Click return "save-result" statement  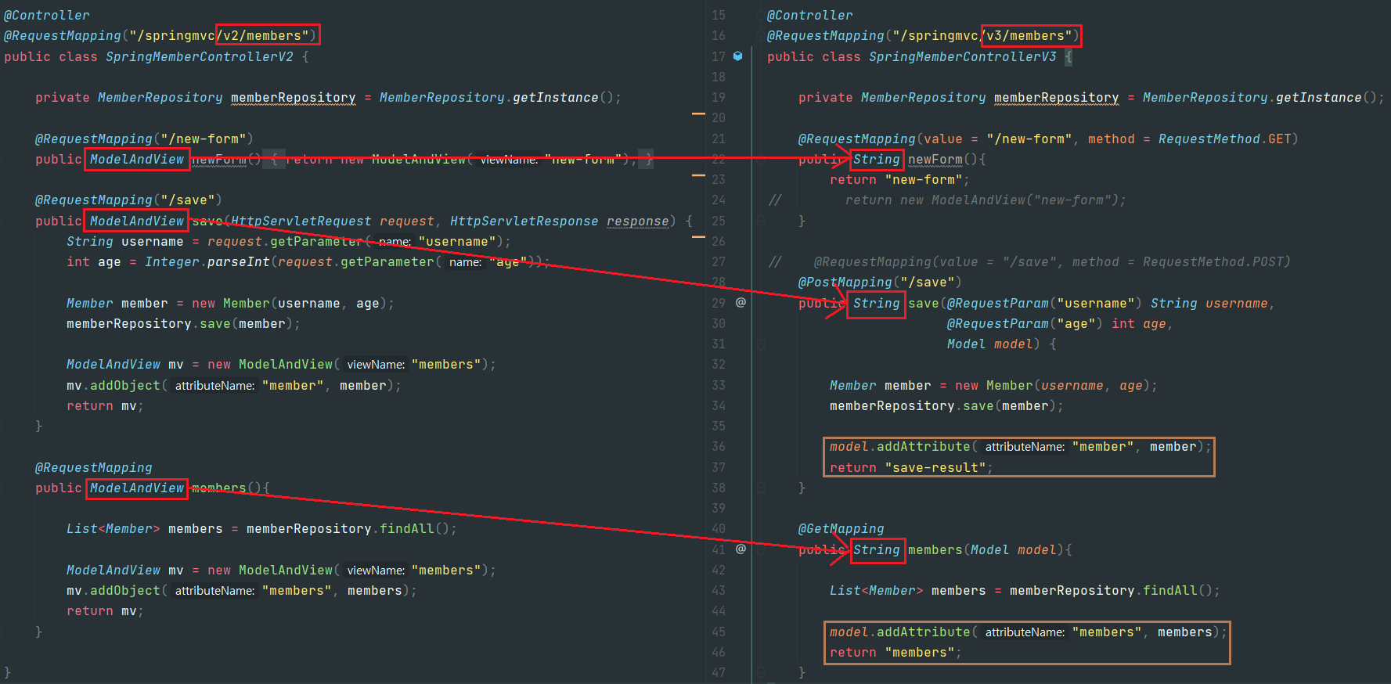pos(911,468)
